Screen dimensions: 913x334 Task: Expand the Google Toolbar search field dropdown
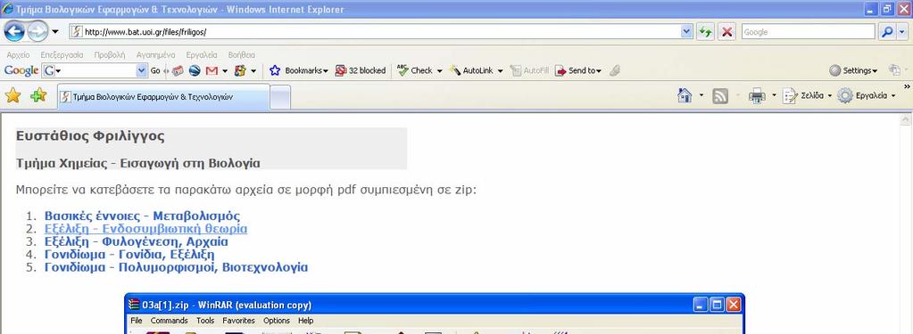tap(142, 70)
